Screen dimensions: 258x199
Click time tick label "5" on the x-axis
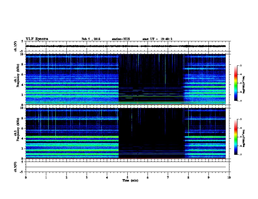pos(127,178)
